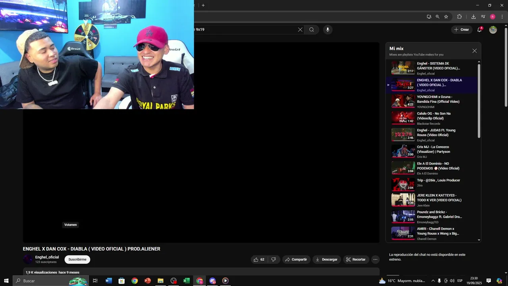Image resolution: width=508 pixels, height=286 pixels.
Task: Play YOVNGCHIMI x Ozuna - Bandida Fina
Action: pyautogui.click(x=432, y=101)
